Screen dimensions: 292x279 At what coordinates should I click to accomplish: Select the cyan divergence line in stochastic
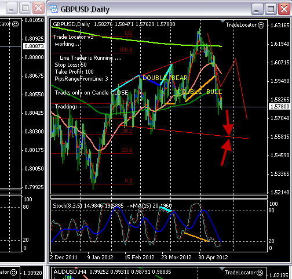click(x=166, y=209)
